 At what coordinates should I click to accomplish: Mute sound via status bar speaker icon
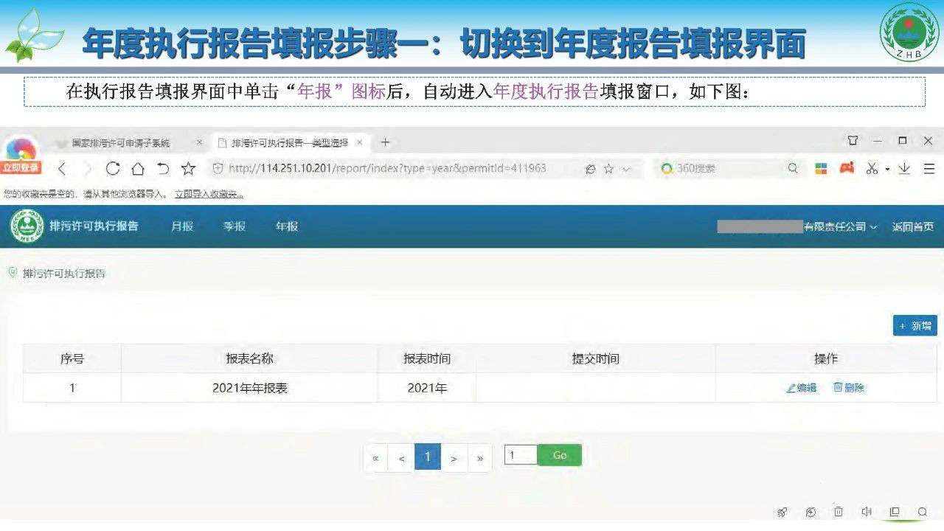pyautogui.click(x=867, y=512)
